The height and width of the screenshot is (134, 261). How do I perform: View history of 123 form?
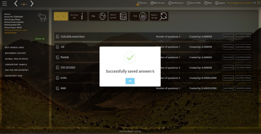click(x=228, y=47)
